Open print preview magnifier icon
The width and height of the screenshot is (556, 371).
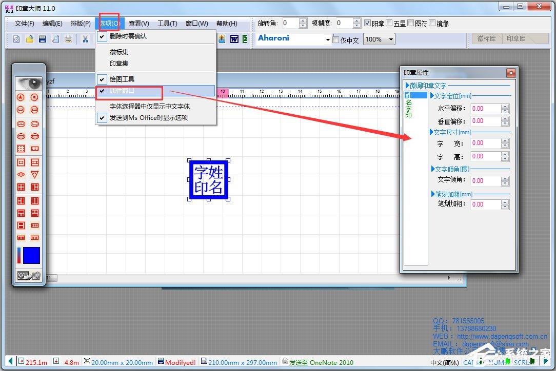(x=56, y=39)
